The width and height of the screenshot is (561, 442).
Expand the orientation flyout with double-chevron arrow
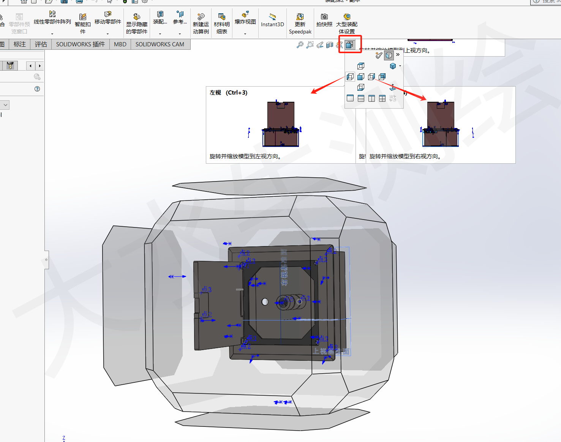click(x=398, y=54)
